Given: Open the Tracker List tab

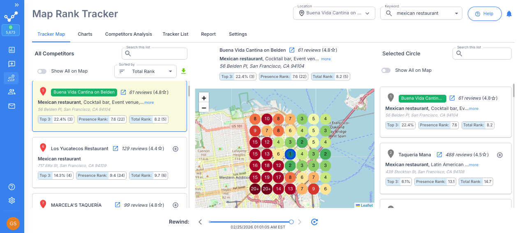Looking at the screenshot, I should coord(176,34).
